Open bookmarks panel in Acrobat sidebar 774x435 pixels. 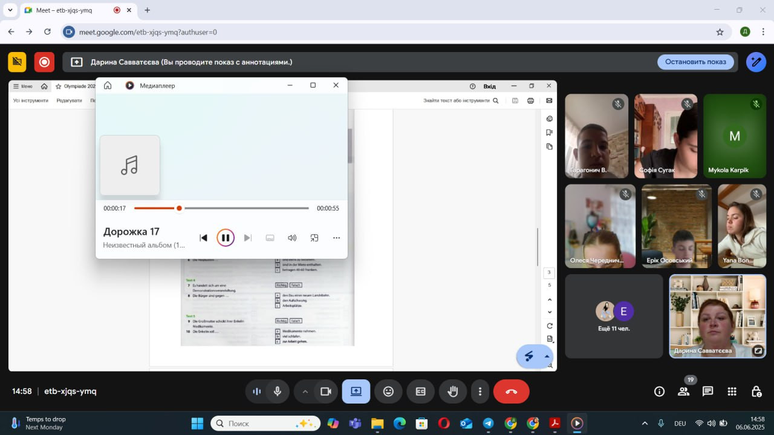(549, 132)
